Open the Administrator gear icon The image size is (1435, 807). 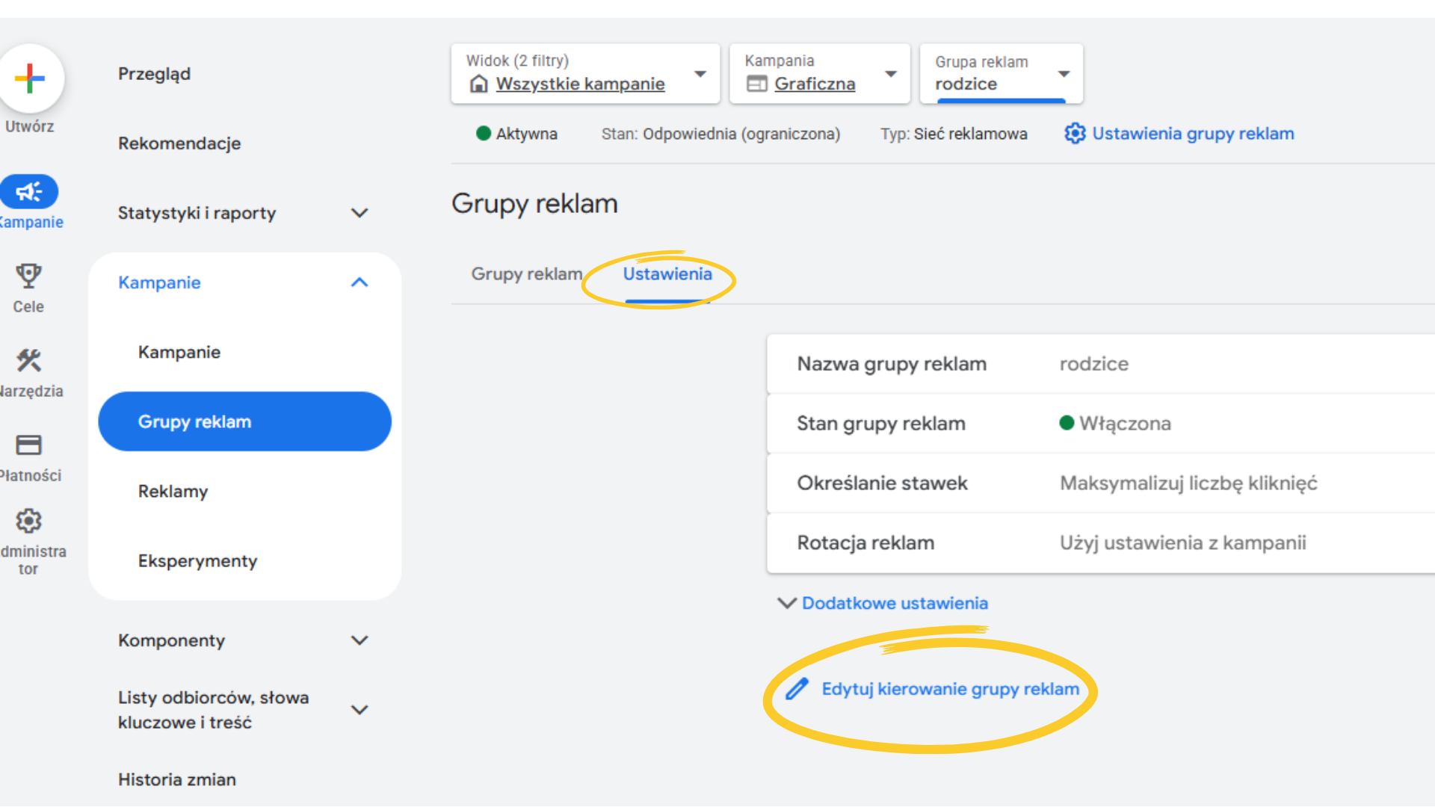(28, 521)
